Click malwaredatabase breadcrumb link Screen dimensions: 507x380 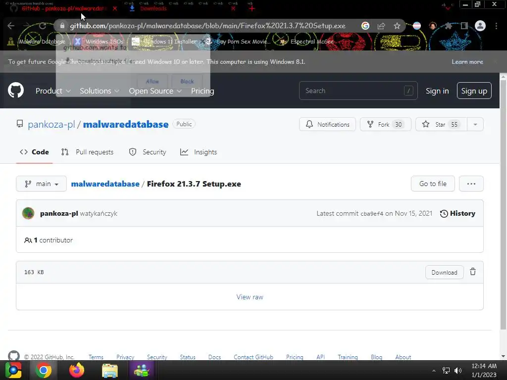tap(105, 184)
